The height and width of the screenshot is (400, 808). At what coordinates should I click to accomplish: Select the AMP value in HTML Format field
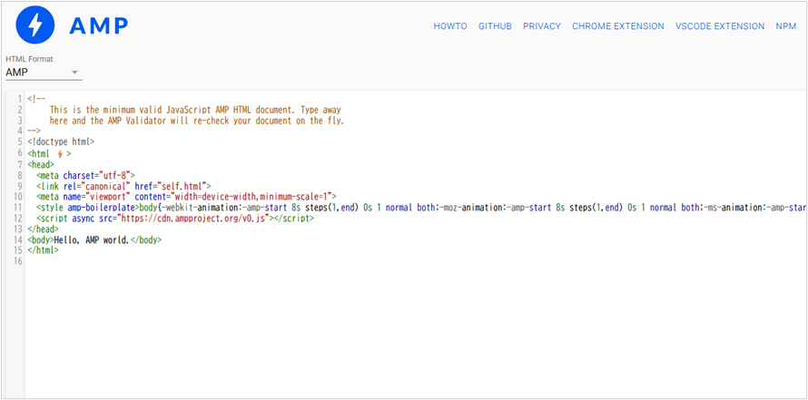(x=17, y=73)
